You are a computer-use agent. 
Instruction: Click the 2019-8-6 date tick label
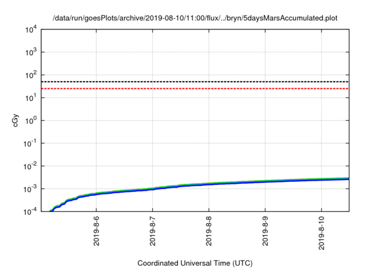[96, 231]
